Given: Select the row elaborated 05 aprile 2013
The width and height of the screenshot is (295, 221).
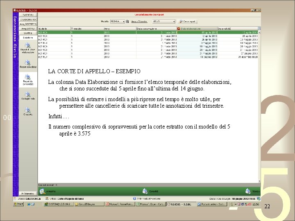Looking at the screenshot, I should click(148, 32).
